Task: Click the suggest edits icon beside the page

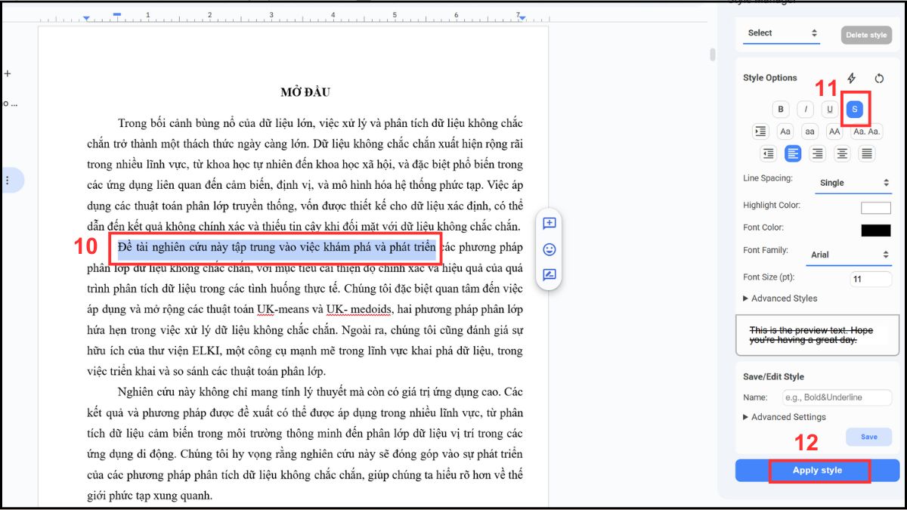Action: pos(549,275)
